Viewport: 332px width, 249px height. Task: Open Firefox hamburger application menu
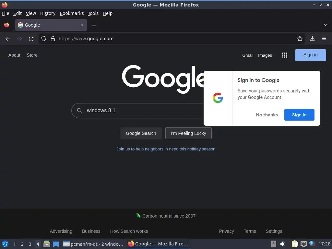pos(324,39)
